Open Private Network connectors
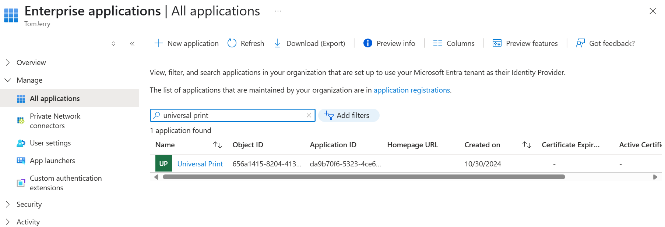Viewport: 665px width, 227px height. 55,121
